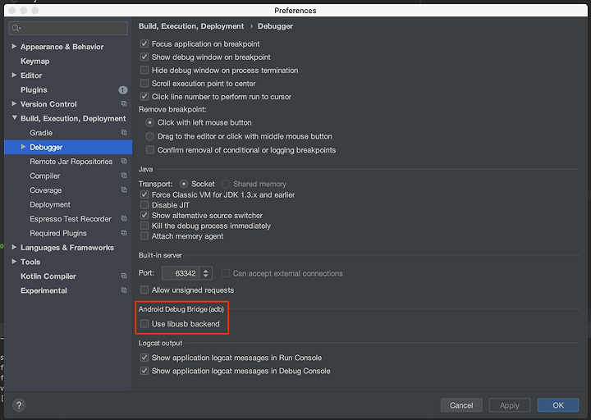Expand Languages & Frameworks node
The width and height of the screenshot is (591, 420).
[14, 247]
